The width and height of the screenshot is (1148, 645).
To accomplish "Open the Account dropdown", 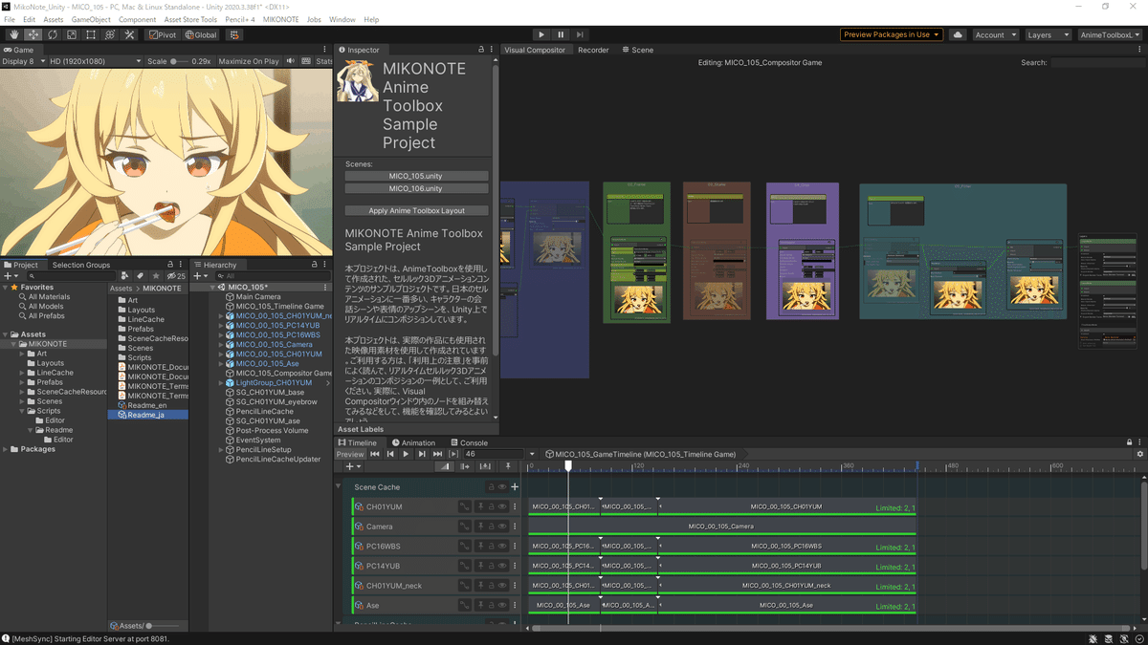I will [x=995, y=34].
